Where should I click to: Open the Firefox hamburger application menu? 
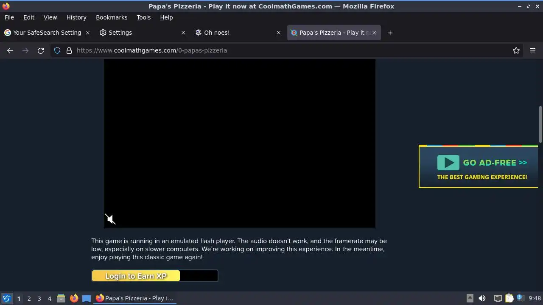[533, 50]
